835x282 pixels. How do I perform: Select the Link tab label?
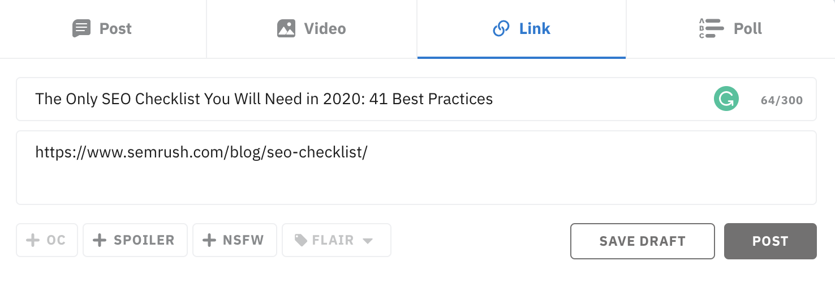point(535,28)
